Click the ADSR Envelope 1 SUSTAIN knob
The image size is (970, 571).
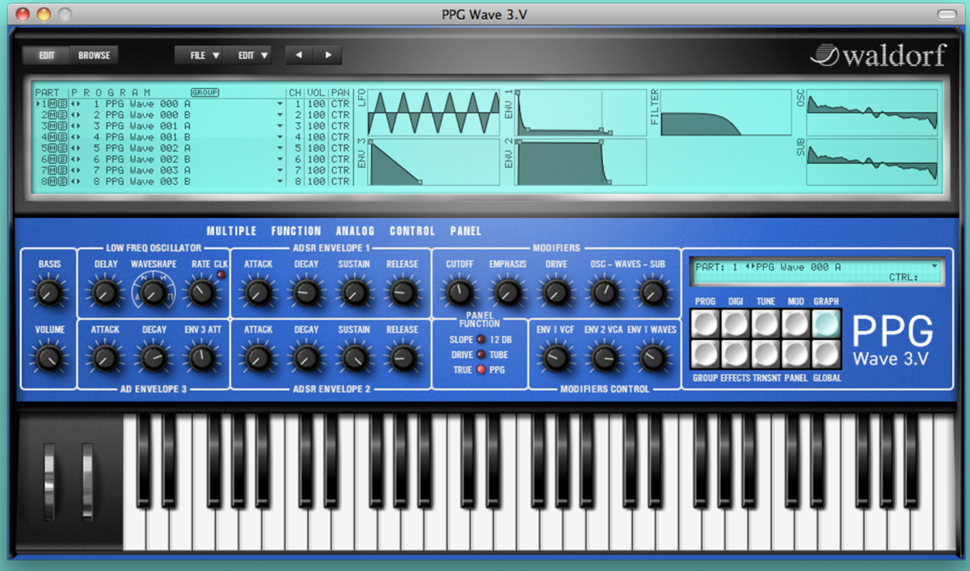coord(354,292)
